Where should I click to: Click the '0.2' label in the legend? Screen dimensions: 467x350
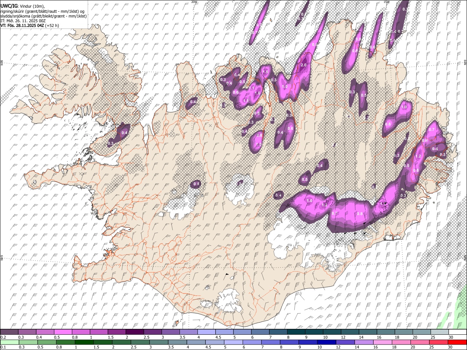(3, 337)
